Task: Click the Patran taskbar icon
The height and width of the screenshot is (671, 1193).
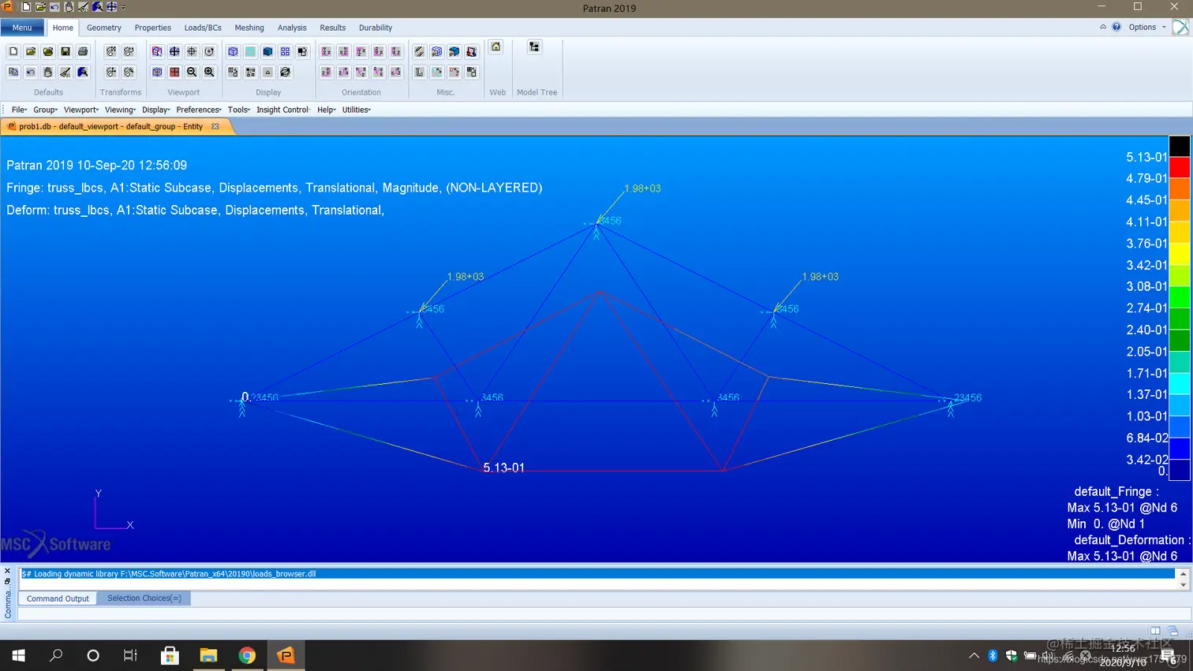Action: tap(286, 655)
